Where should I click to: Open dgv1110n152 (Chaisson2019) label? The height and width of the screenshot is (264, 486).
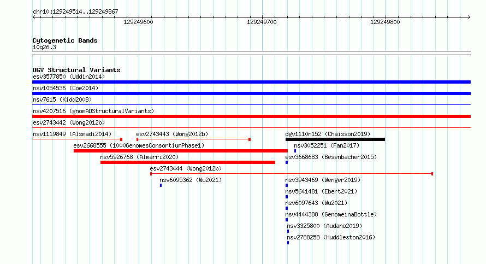(x=328, y=134)
